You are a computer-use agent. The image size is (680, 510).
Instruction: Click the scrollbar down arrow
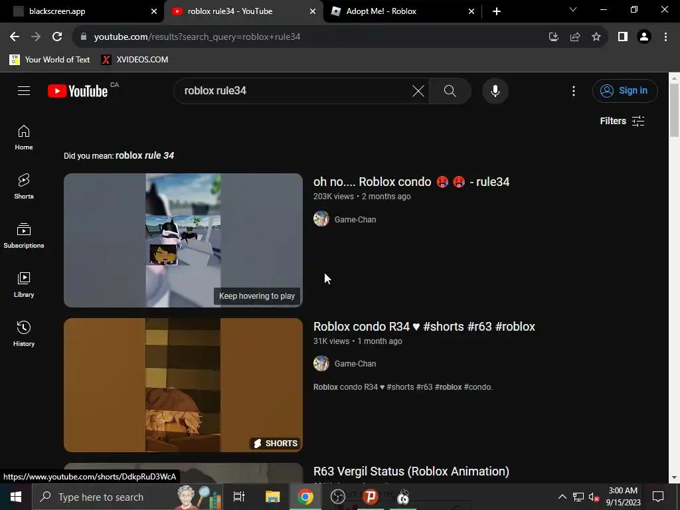pyautogui.click(x=674, y=477)
